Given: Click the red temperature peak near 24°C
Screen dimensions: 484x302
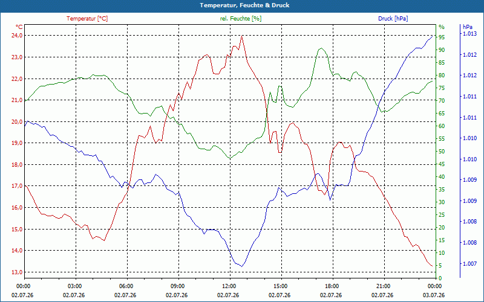Looking at the screenshot, I should click(241, 36).
